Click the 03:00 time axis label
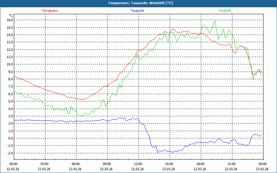This screenshot has width=277, height=173. point(44,164)
